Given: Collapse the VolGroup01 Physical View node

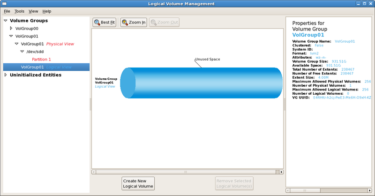Looking at the screenshot, I should tap(17, 44).
